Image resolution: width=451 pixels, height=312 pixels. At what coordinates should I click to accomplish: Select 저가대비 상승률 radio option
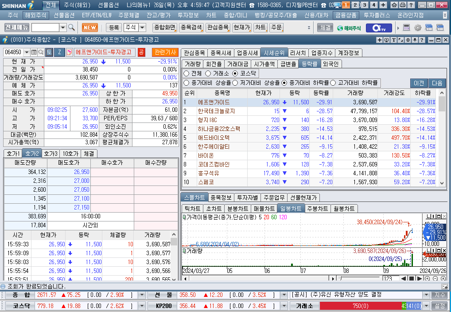(235, 83)
